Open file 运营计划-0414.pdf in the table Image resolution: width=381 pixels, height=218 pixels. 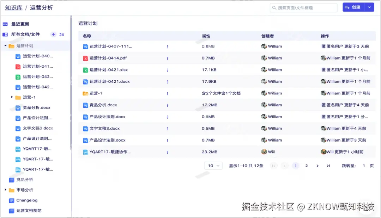(108, 58)
